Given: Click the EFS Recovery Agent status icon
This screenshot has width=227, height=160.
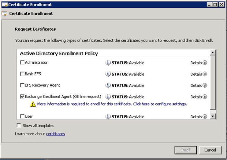Looking at the screenshot, I should coord(108,86).
